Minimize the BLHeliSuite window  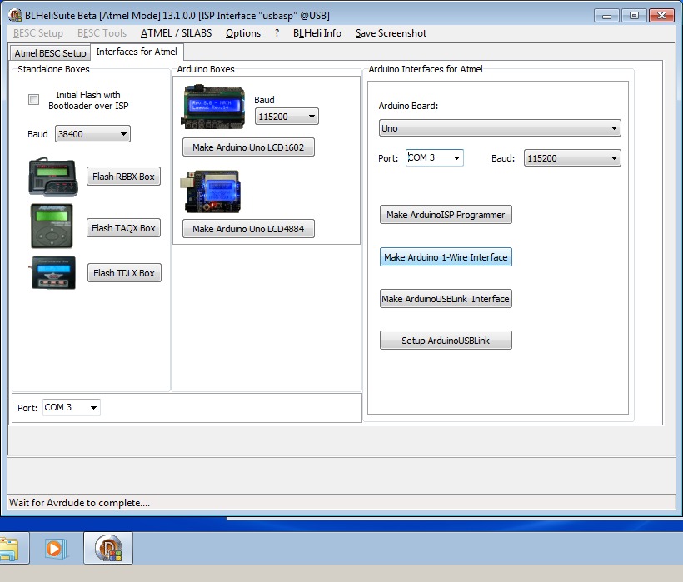[606, 16]
